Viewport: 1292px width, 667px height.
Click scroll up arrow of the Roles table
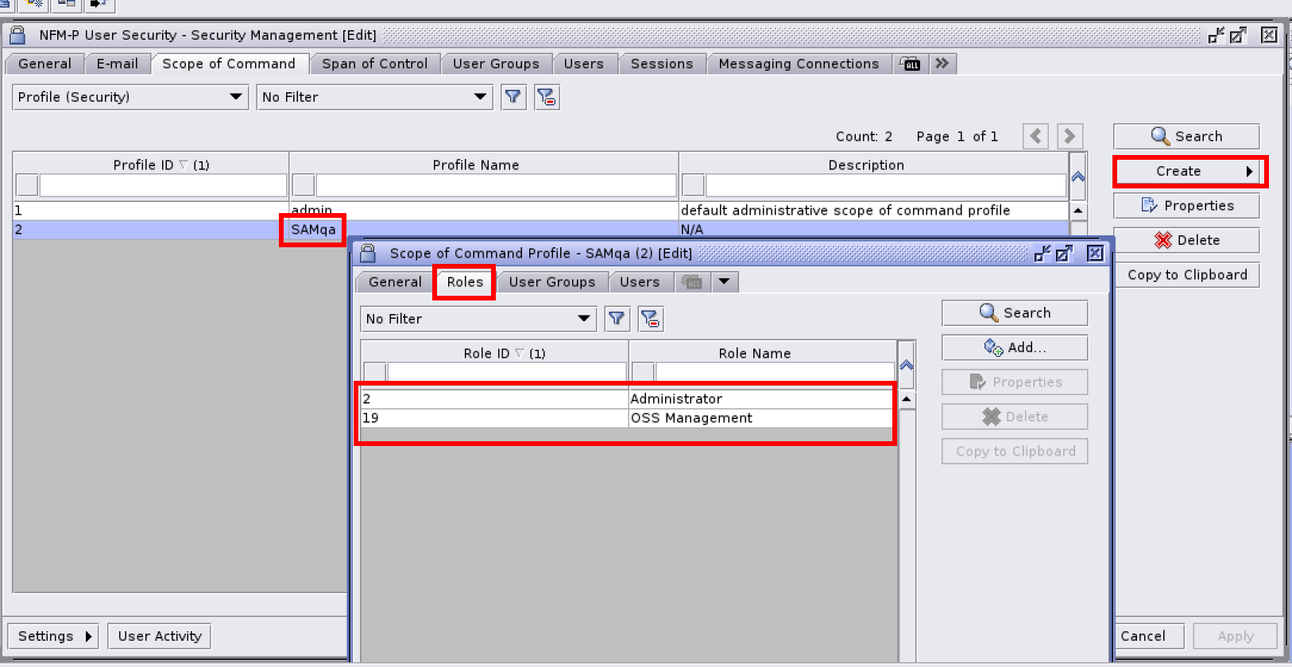906,399
